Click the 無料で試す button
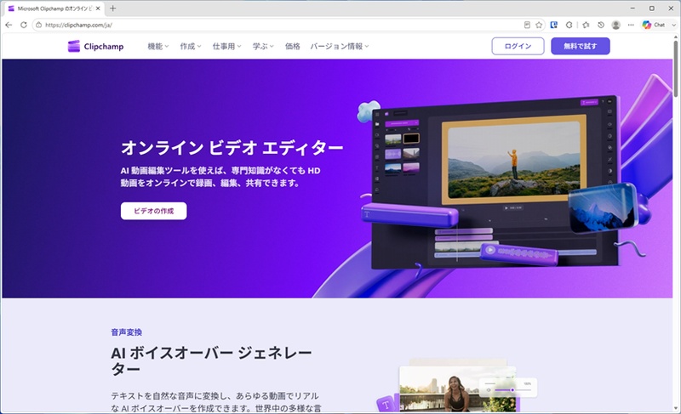The image size is (681, 414). tap(581, 46)
